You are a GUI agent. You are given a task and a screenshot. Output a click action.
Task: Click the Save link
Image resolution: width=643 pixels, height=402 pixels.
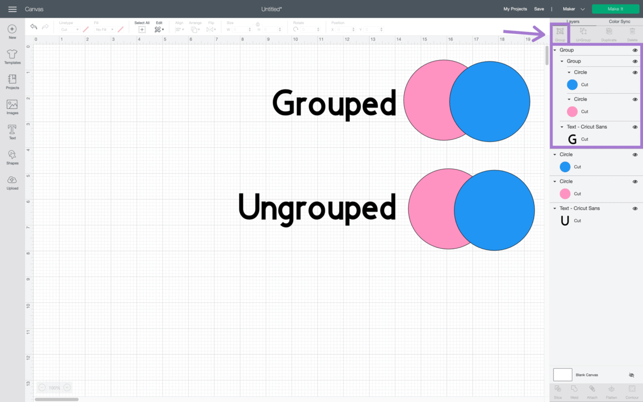click(539, 9)
